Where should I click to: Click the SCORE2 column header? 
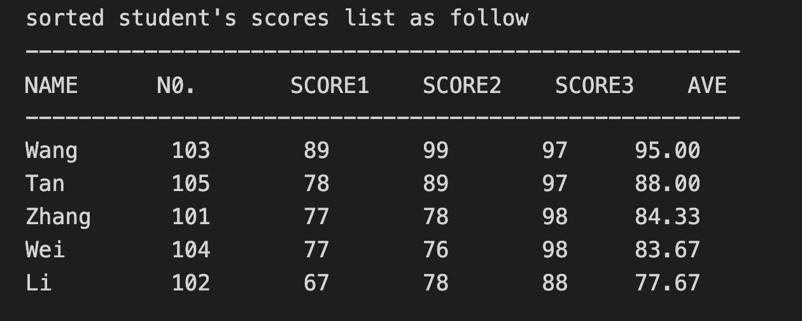(x=462, y=85)
